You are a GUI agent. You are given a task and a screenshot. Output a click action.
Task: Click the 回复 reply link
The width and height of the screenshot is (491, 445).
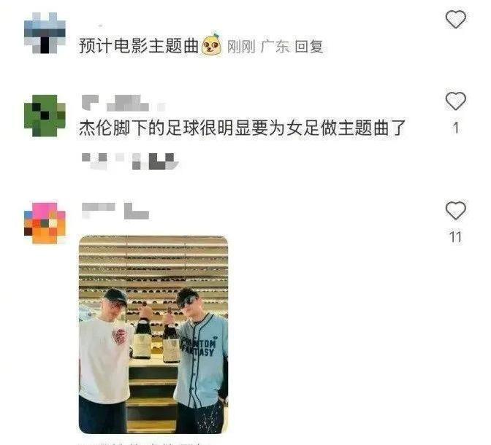pos(309,47)
